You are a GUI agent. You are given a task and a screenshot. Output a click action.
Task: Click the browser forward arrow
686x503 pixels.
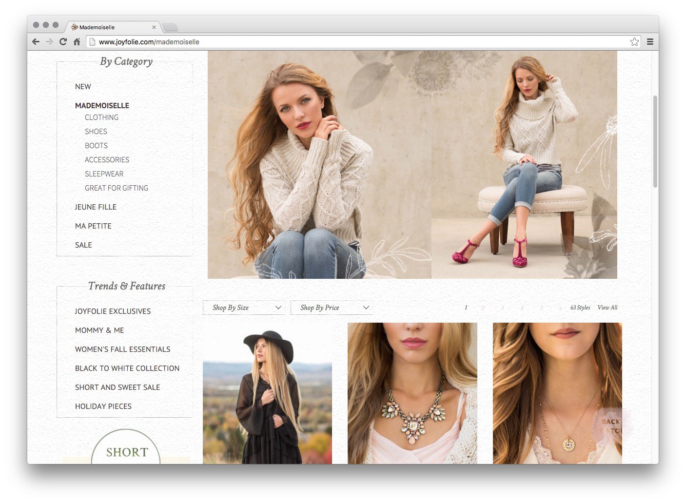[x=49, y=42]
